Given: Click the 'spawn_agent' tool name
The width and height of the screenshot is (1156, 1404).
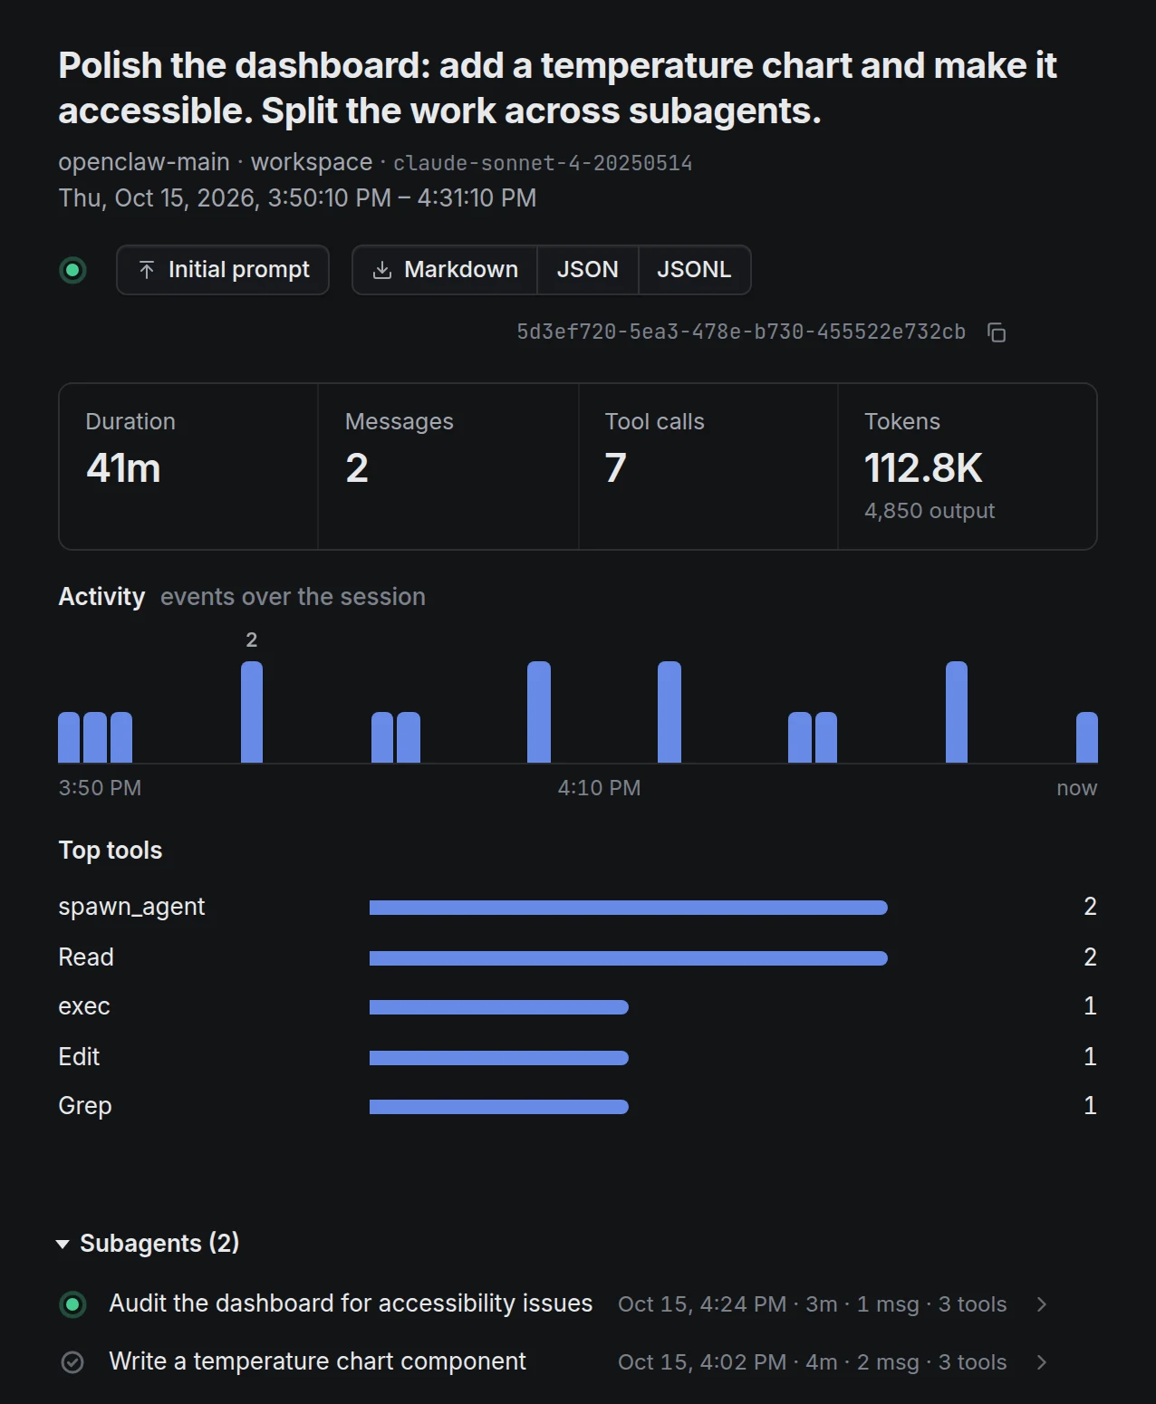Looking at the screenshot, I should 131,907.
